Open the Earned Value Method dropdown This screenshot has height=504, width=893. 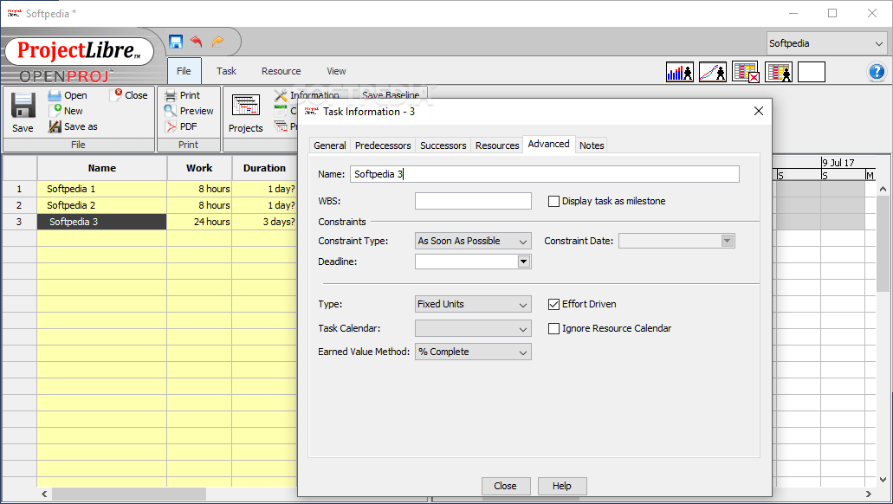tap(473, 352)
